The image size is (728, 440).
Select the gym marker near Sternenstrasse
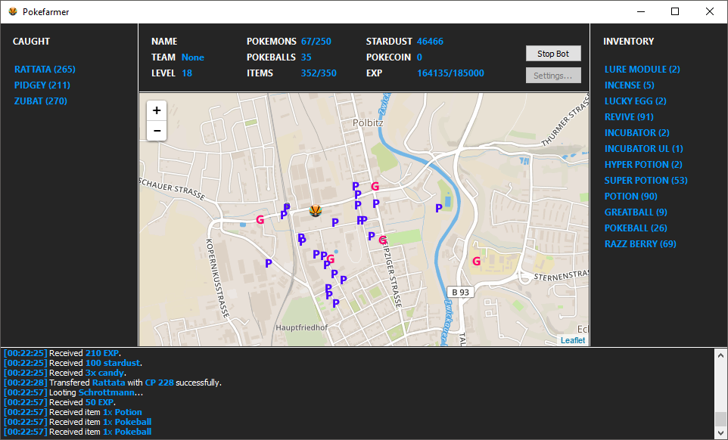coord(476,262)
